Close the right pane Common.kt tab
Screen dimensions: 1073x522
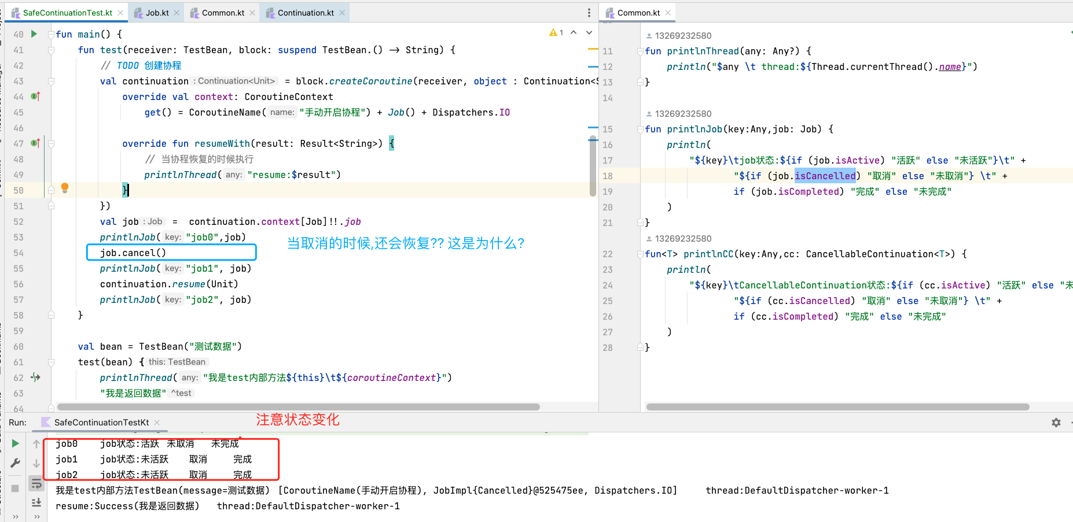[668, 13]
